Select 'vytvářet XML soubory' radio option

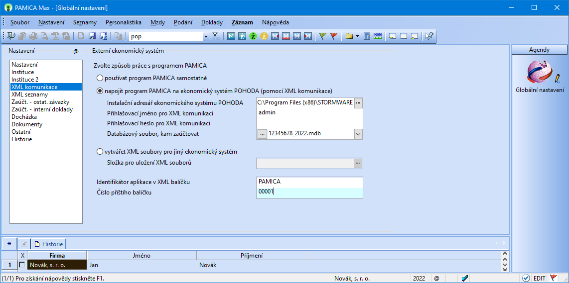100,152
